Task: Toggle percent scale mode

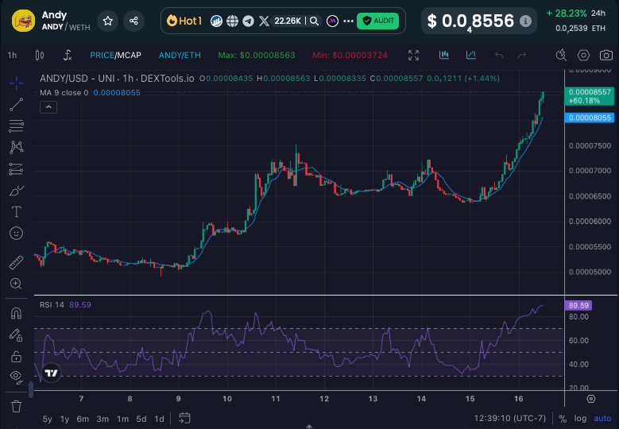Action: tap(563, 419)
